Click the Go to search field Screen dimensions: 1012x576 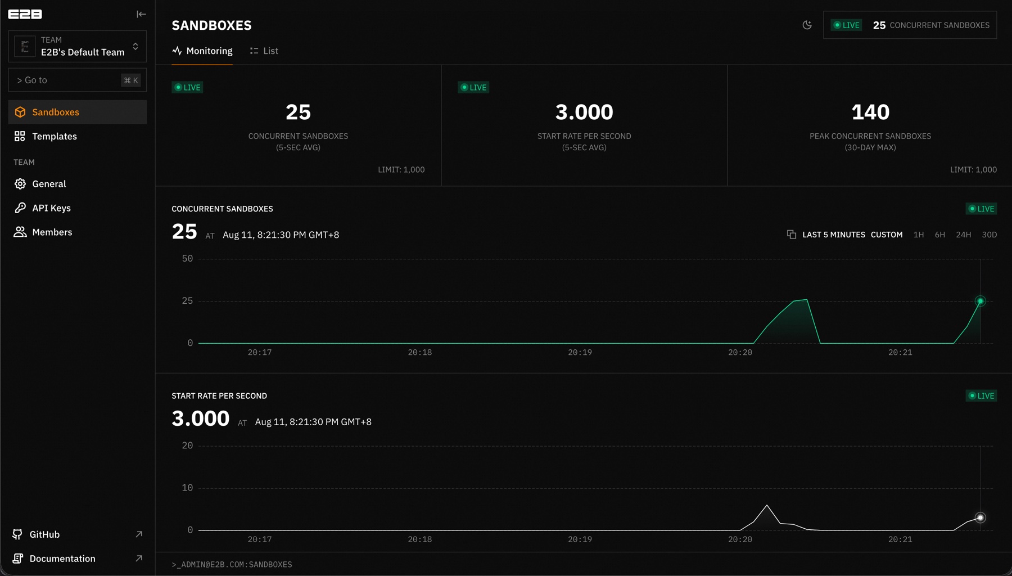(78, 80)
